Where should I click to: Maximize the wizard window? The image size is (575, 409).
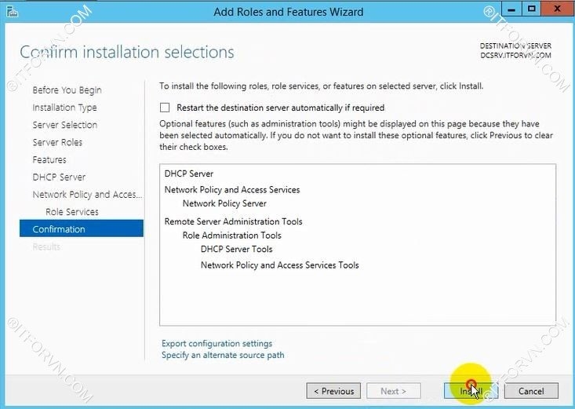pyautogui.click(x=530, y=10)
